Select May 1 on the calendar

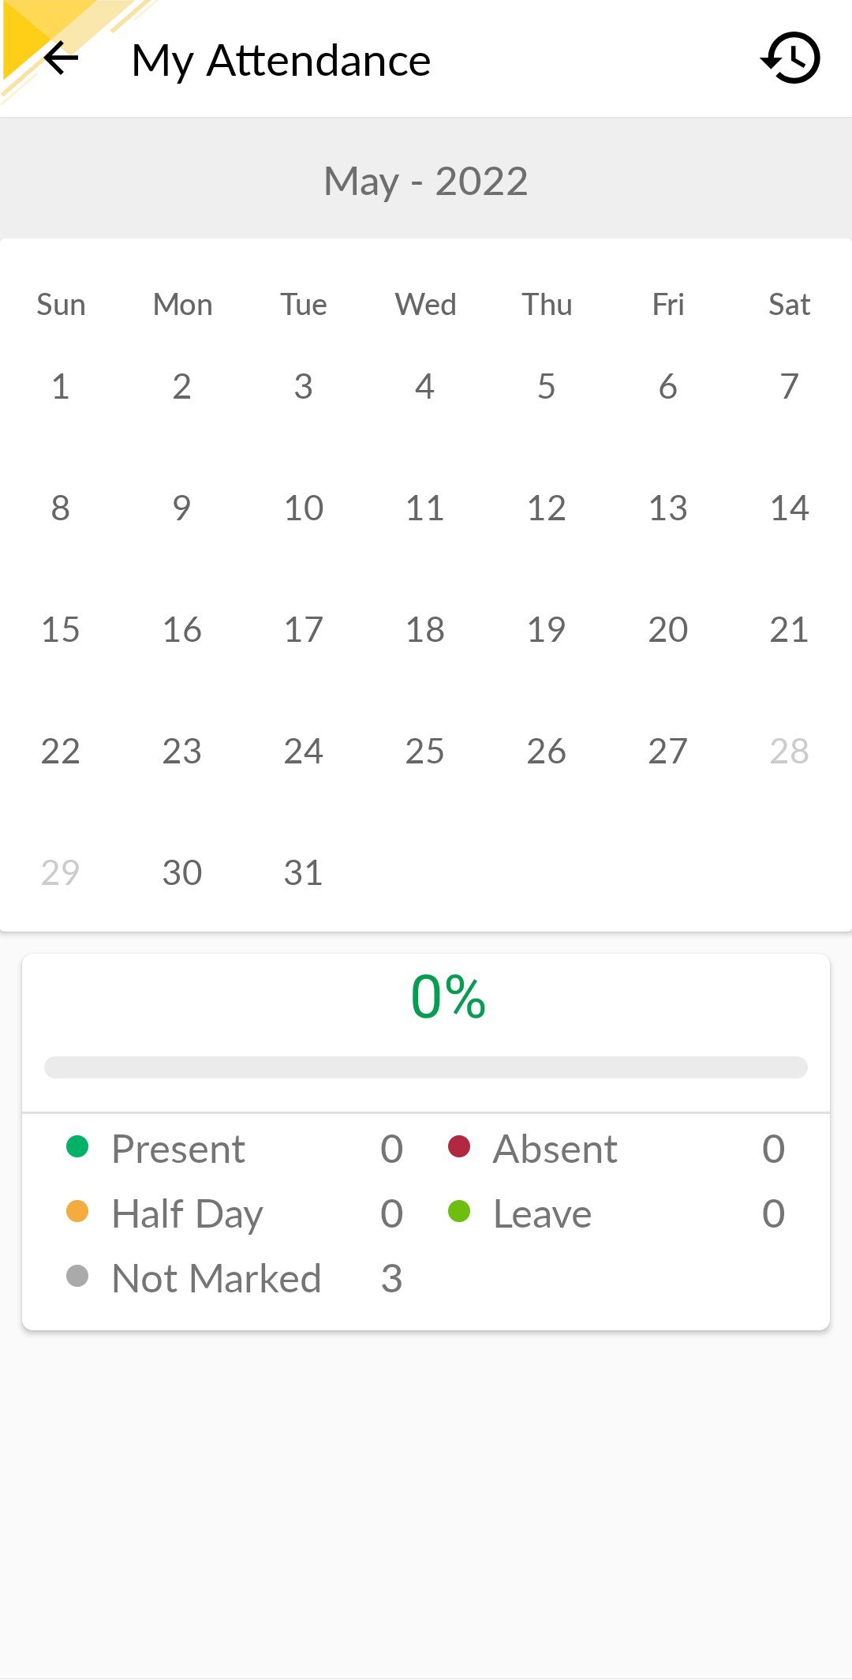61,387
